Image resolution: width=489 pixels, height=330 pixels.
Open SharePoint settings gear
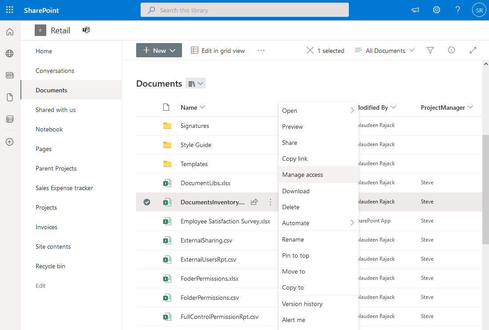[x=436, y=10]
